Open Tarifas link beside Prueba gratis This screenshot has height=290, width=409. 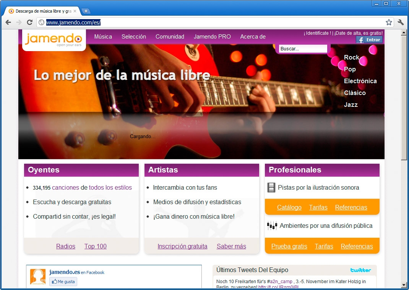(x=324, y=246)
